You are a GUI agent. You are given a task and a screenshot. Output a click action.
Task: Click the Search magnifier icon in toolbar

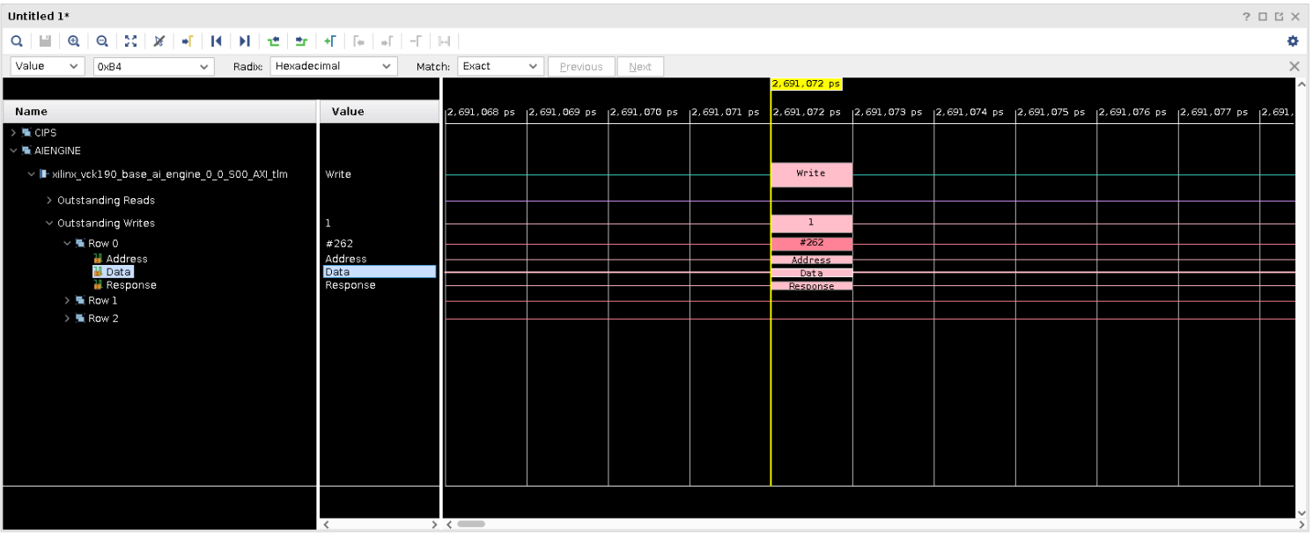click(x=17, y=40)
